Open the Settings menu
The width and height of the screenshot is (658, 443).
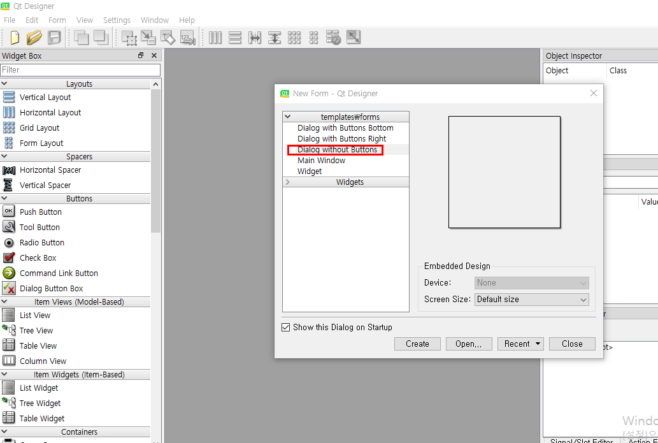tap(117, 20)
